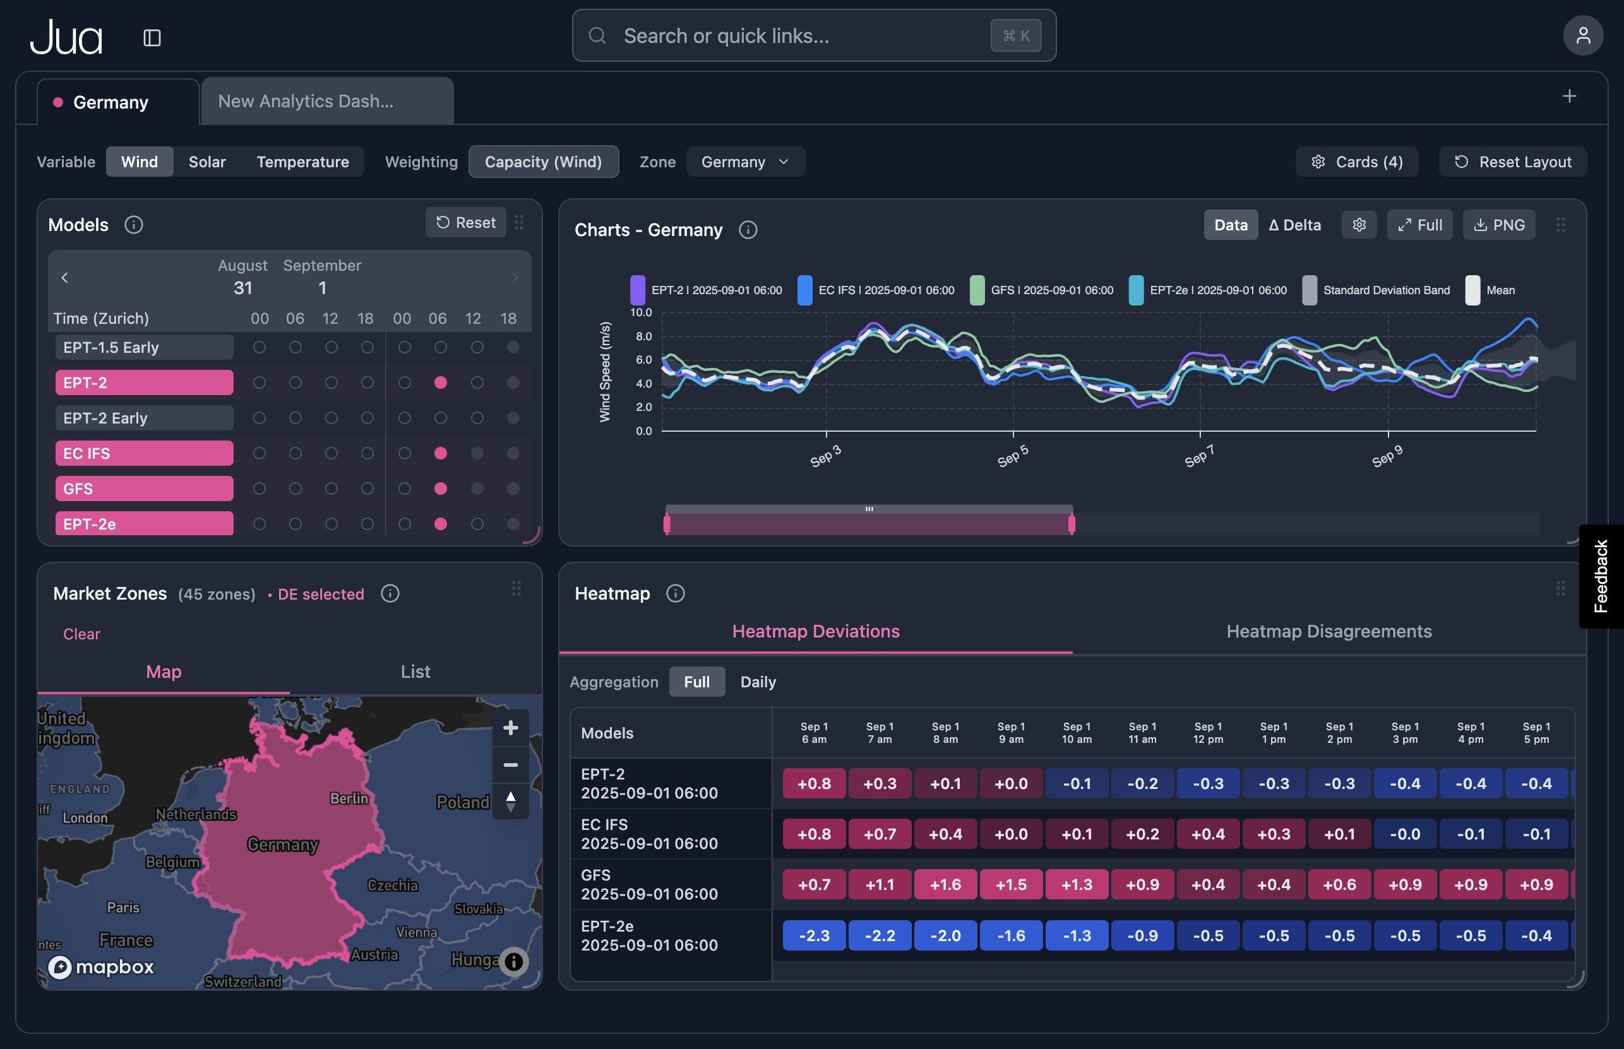This screenshot has height=1049, width=1624.
Task: Expand chart to Full view icon
Action: click(1419, 225)
